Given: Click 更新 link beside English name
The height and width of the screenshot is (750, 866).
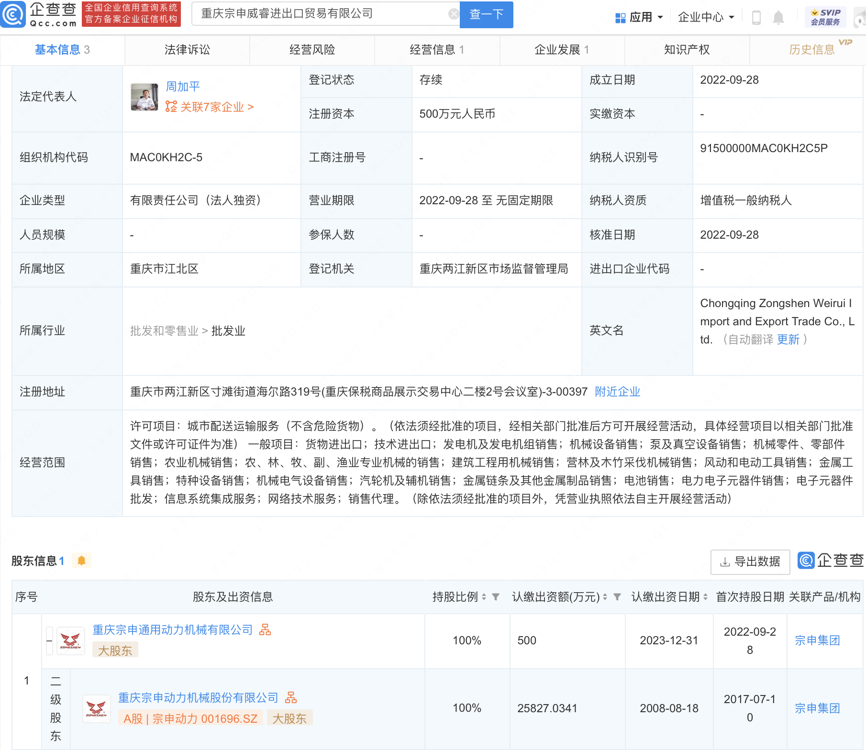Looking at the screenshot, I should (788, 340).
